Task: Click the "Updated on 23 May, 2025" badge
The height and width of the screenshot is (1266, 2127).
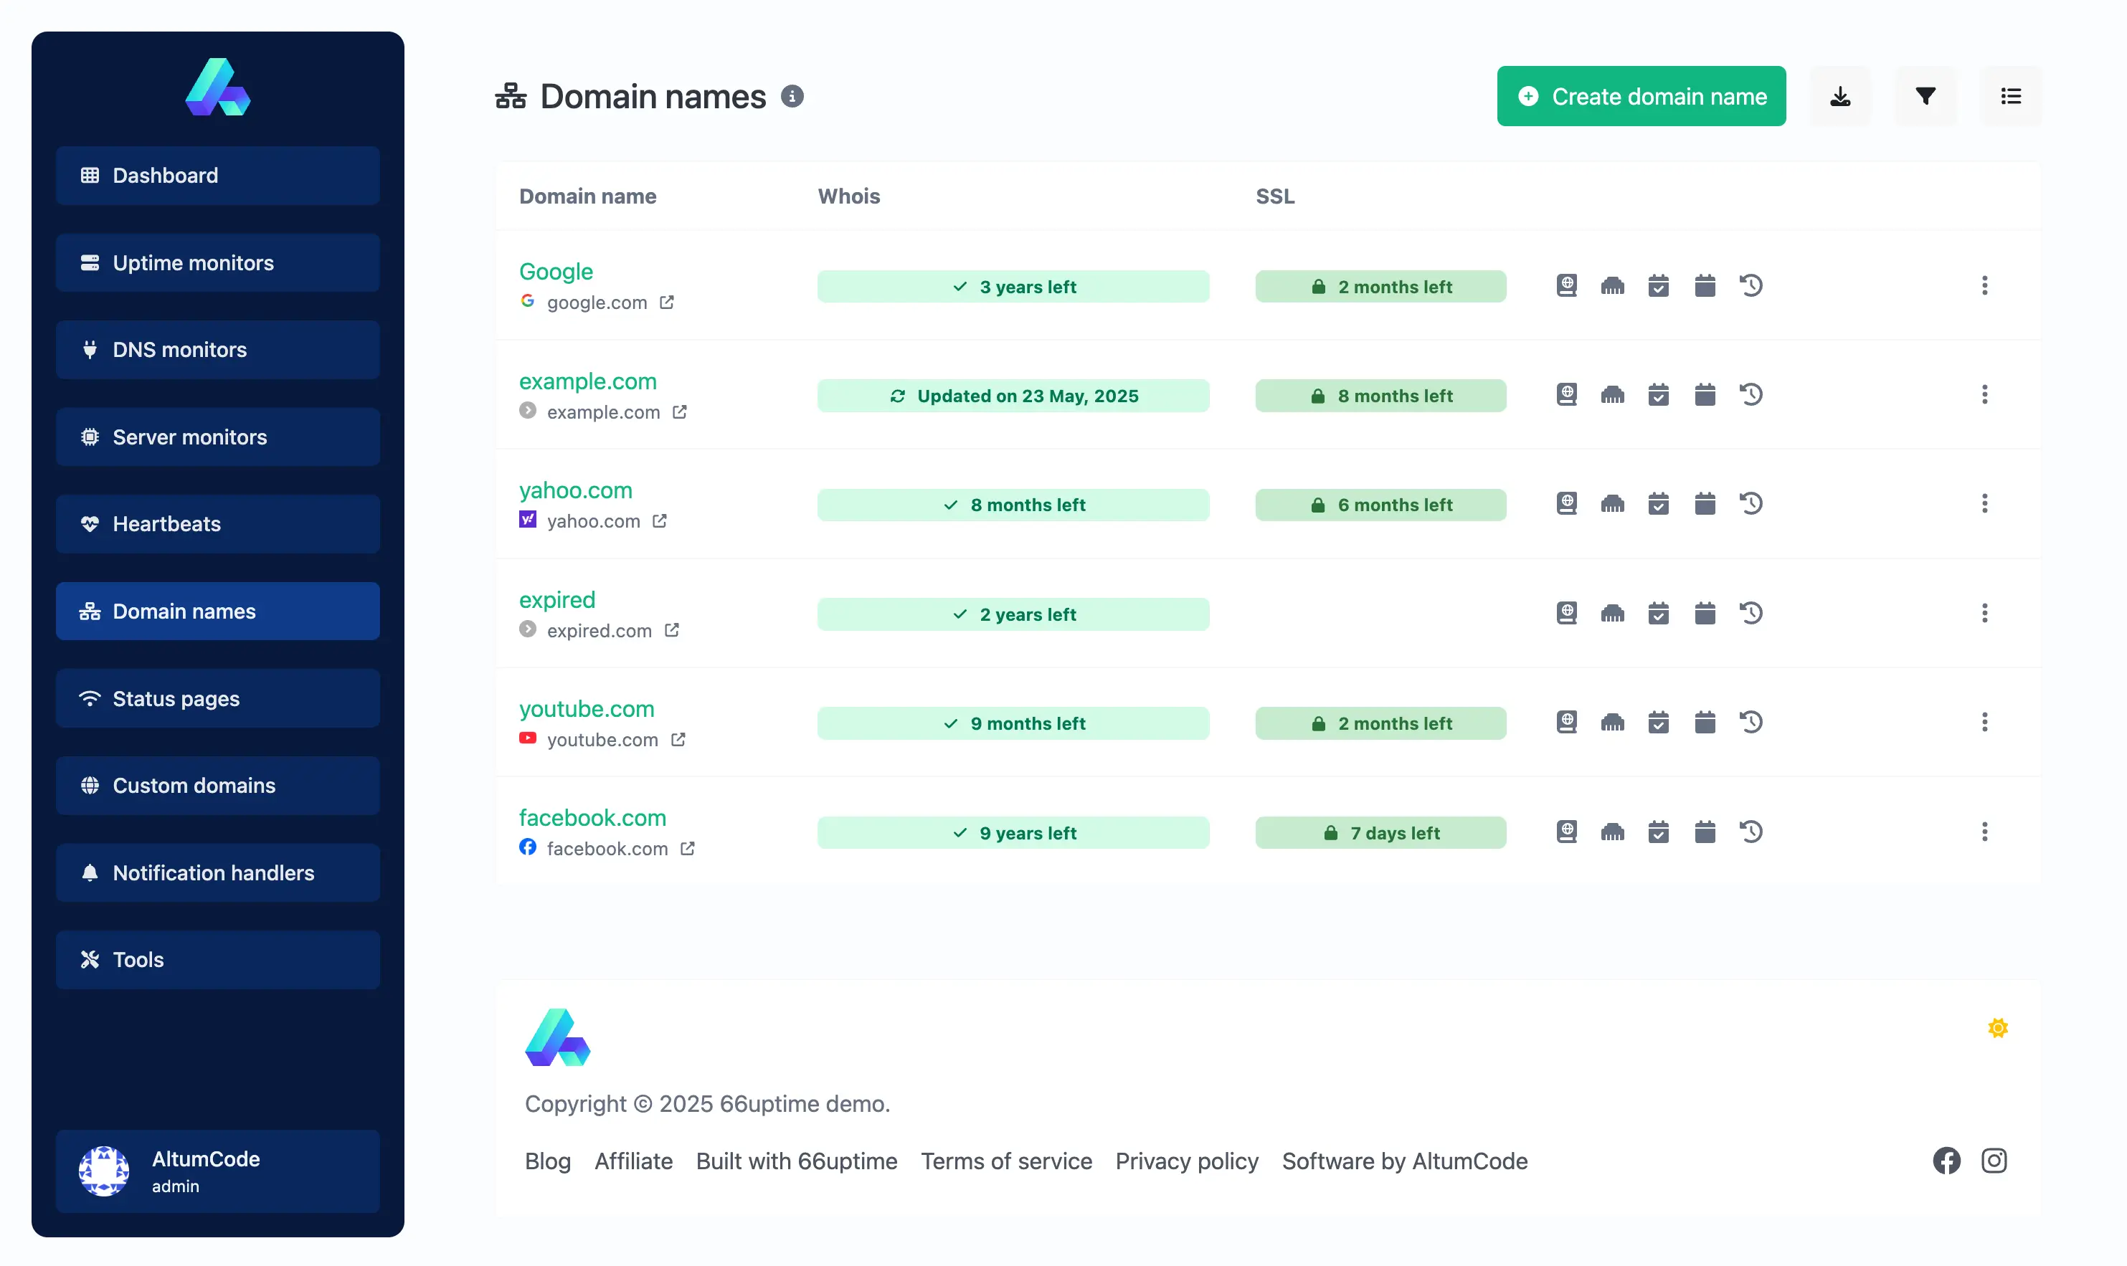Action: (1013, 396)
